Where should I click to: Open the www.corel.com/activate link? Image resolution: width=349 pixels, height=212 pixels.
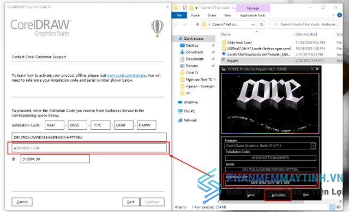pos(126,75)
